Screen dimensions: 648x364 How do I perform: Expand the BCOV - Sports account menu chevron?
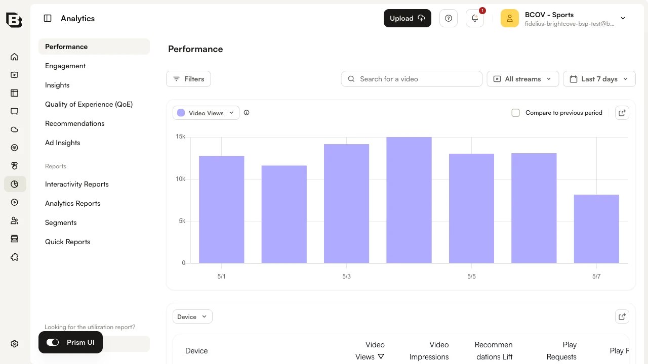623,18
